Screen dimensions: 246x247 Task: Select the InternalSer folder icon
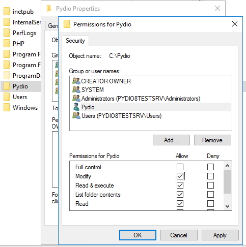pyautogui.click(x=7, y=22)
